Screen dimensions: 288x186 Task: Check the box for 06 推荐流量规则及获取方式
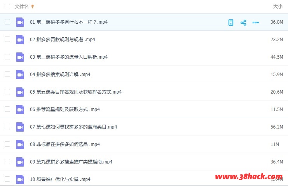[x=7, y=109]
